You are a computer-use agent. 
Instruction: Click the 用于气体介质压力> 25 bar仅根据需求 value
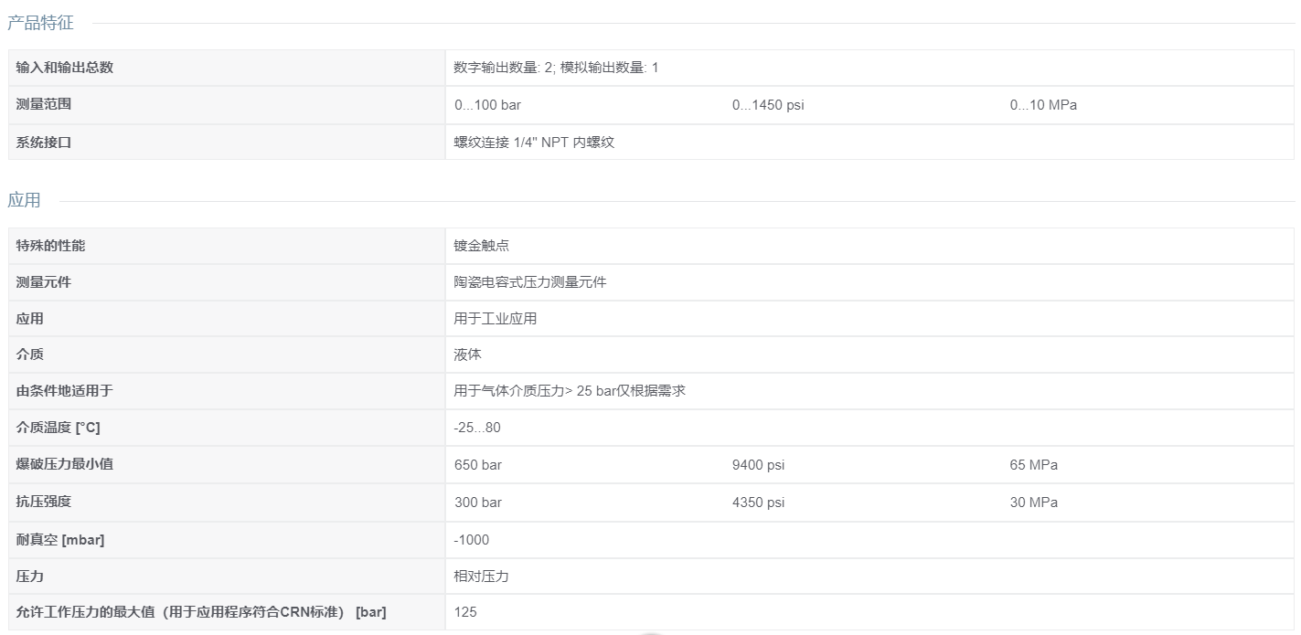coord(570,391)
